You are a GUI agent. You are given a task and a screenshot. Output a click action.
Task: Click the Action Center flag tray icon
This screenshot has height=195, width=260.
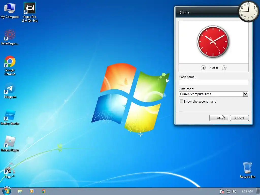click(x=222, y=191)
